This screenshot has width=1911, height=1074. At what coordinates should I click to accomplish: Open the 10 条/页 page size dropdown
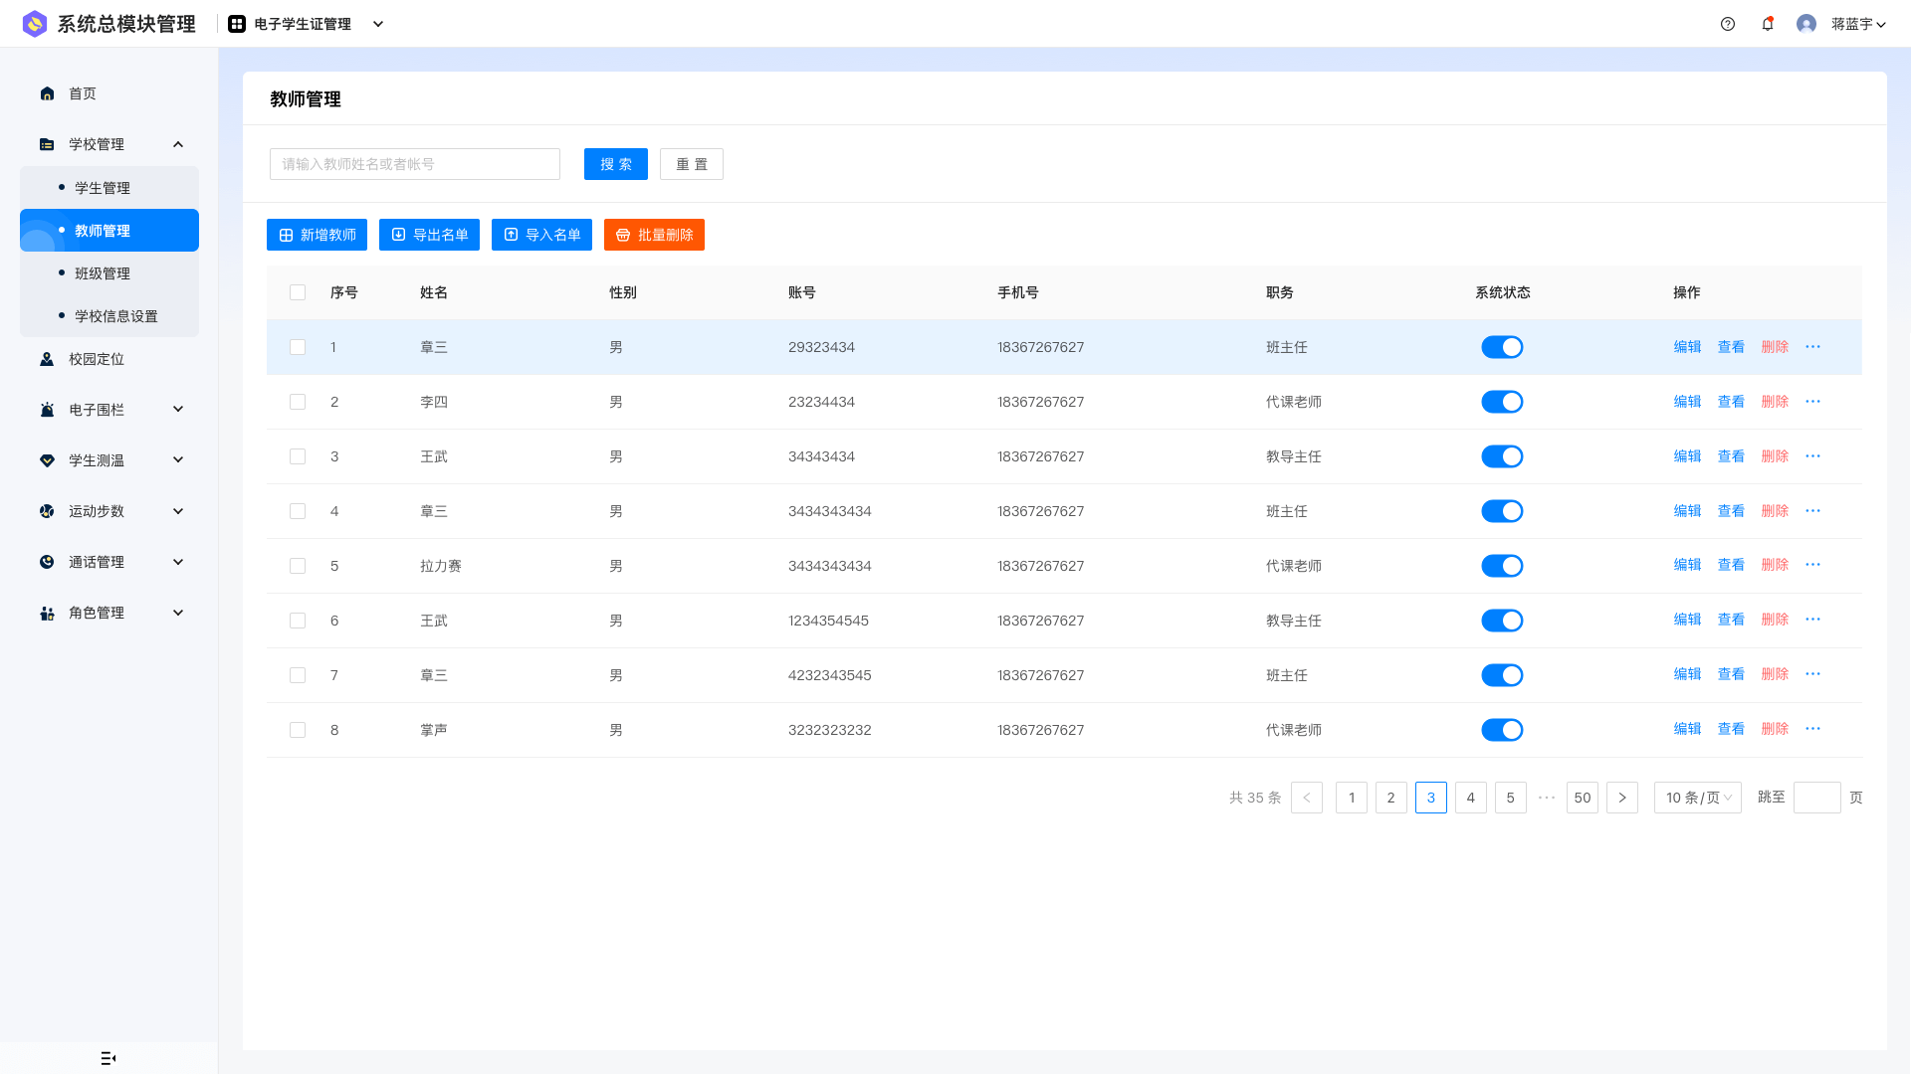pos(1697,798)
